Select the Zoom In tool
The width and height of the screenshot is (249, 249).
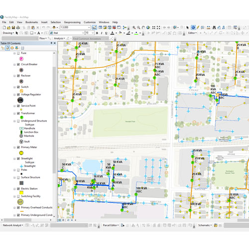point(134,27)
